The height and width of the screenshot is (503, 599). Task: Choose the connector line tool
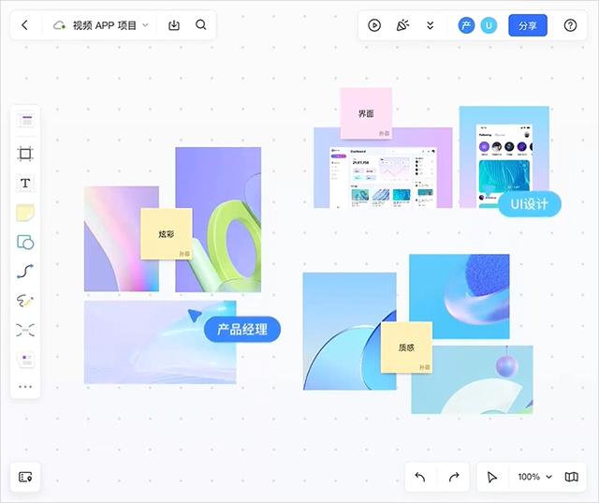click(x=25, y=272)
